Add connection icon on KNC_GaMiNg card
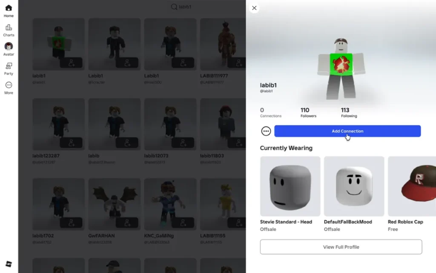The width and height of the screenshot is (436, 273). click(183, 222)
